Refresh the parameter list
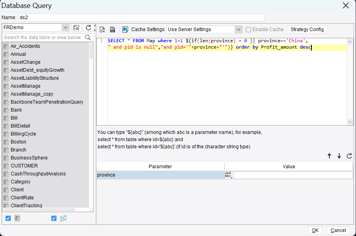 pyautogui.click(x=349, y=156)
